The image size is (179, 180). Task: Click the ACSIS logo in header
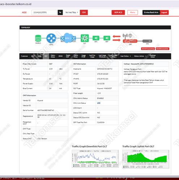pos(24,12)
